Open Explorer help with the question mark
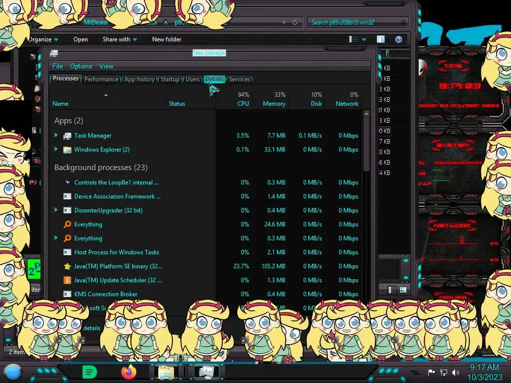The height and width of the screenshot is (383, 511). pyautogui.click(x=399, y=39)
